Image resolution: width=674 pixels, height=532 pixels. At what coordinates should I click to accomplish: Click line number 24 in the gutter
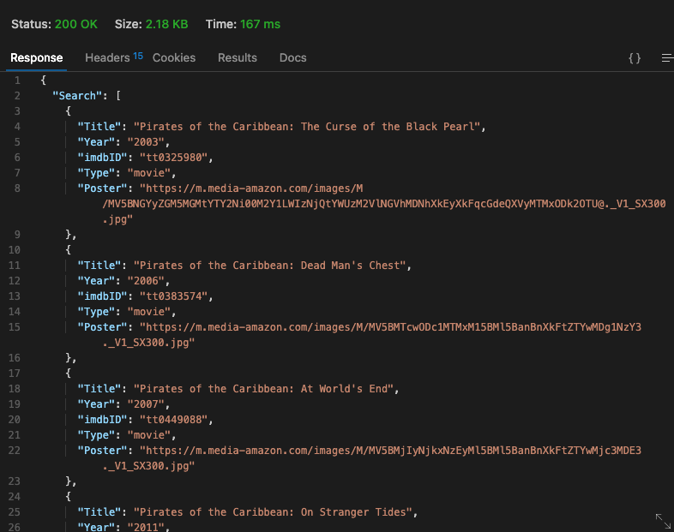pyautogui.click(x=15, y=496)
